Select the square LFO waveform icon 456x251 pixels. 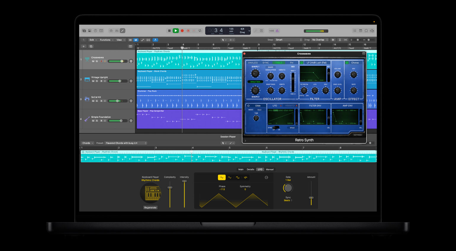(237, 177)
